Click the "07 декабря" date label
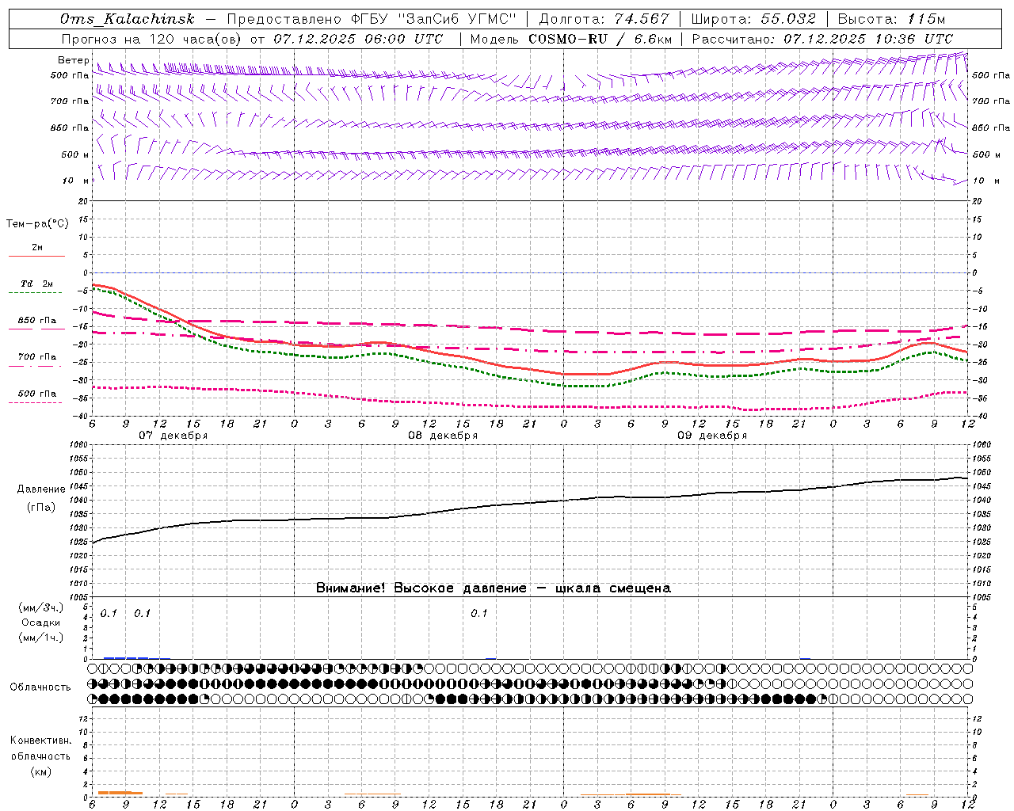Screen dimensions: 1014x811 pyautogui.click(x=173, y=436)
